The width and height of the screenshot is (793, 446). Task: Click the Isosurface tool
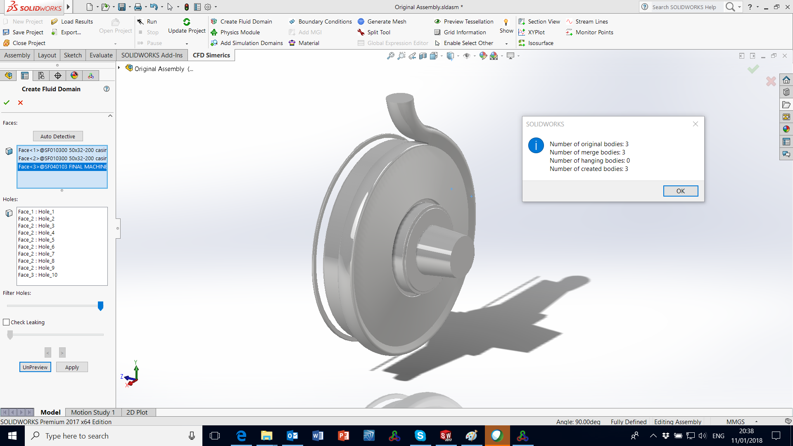pos(541,43)
